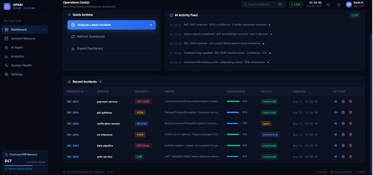Click the CockroachDB footer link
373x175 pixels.
click(341, 172)
